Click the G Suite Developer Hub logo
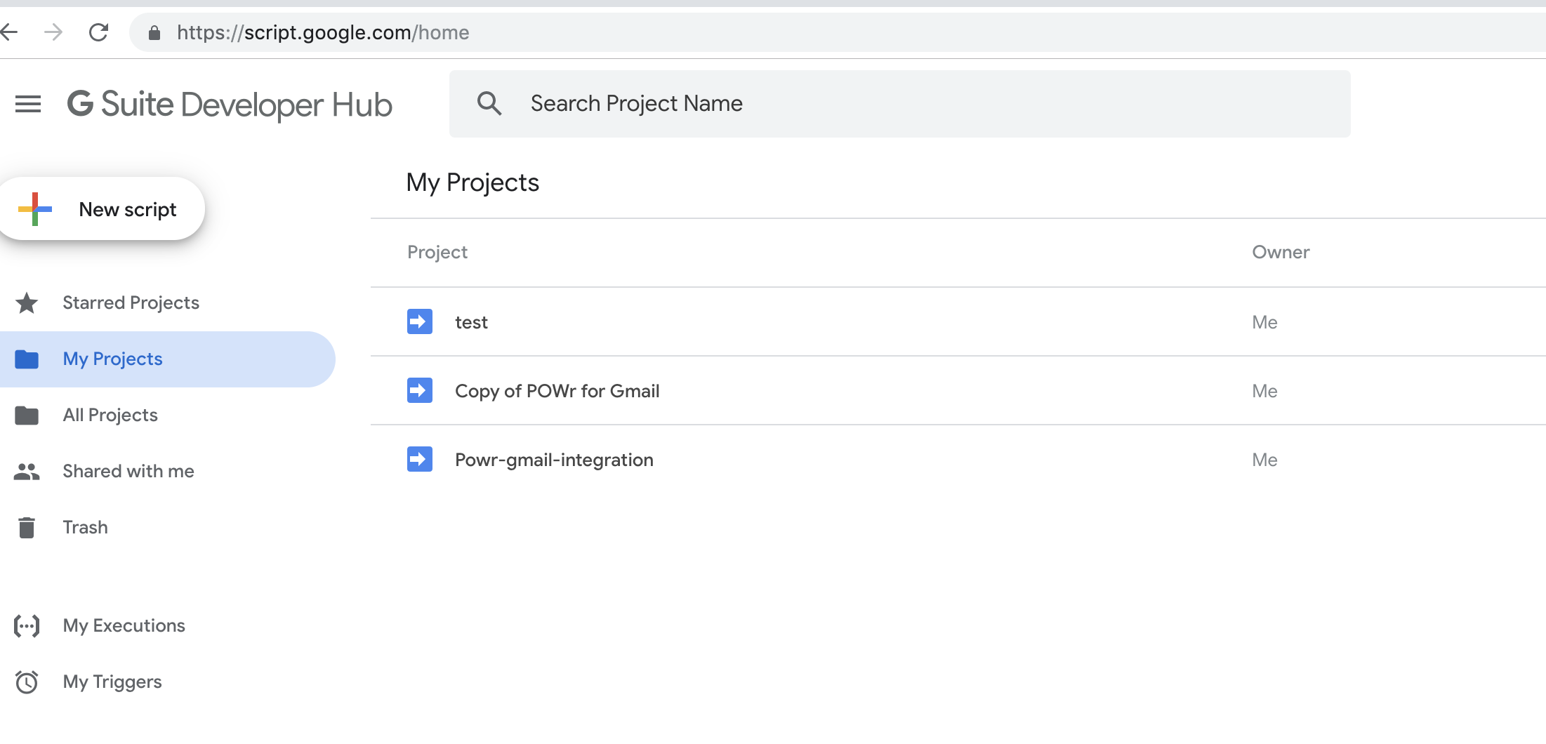 [x=230, y=105]
